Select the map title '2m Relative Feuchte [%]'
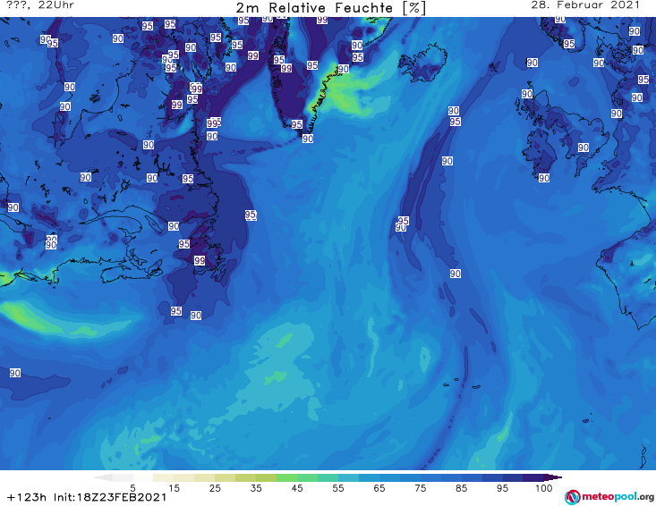 pyautogui.click(x=330, y=8)
